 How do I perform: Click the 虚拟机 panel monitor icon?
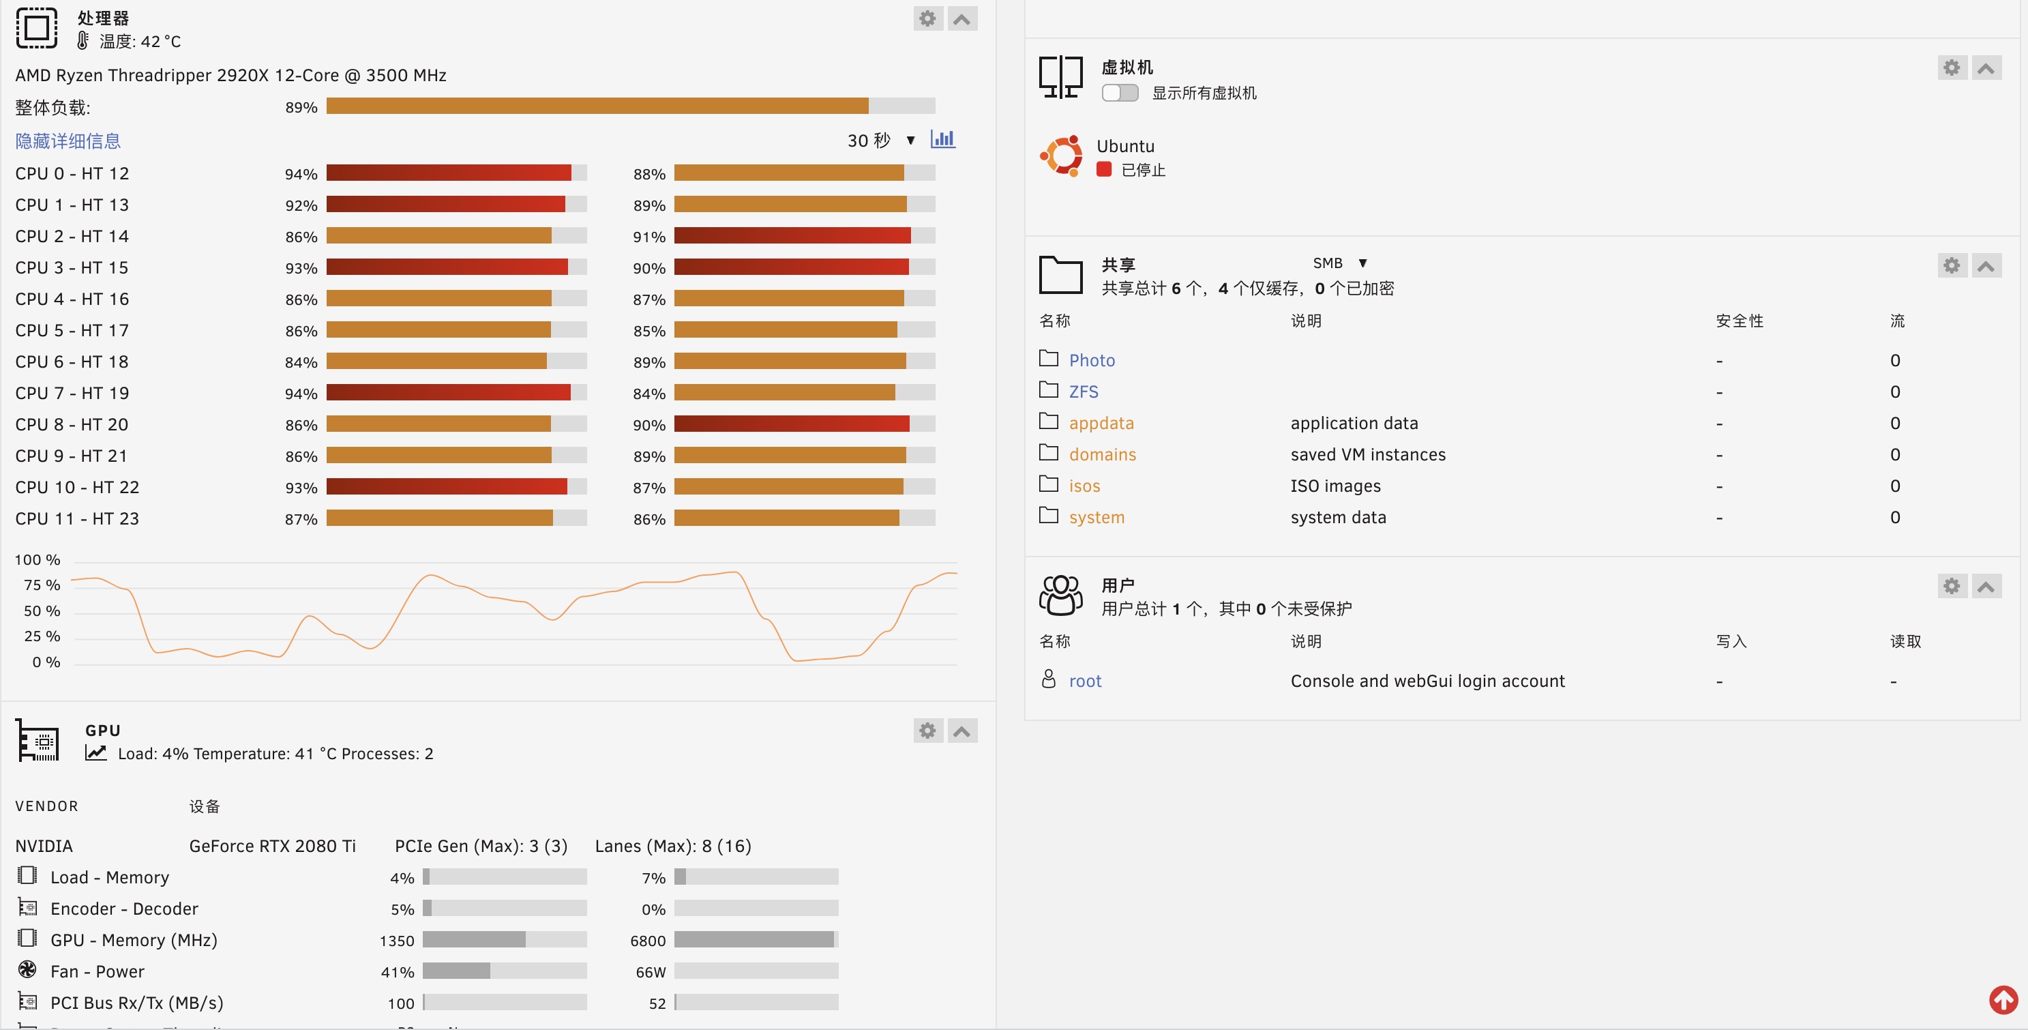[1060, 75]
